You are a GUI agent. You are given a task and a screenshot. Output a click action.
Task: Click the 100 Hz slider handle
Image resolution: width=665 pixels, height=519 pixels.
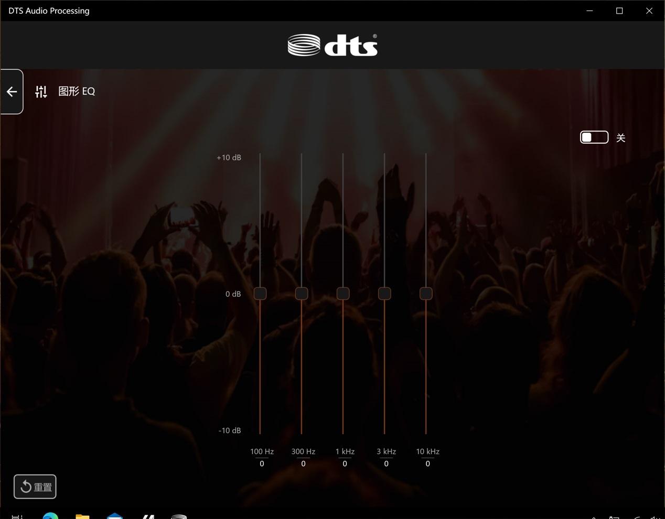260,294
